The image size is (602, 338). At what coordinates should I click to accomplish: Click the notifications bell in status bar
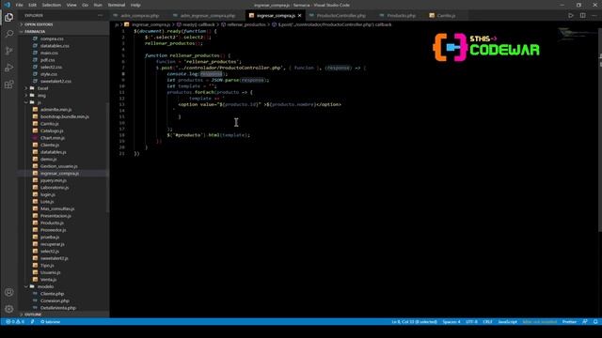(595, 321)
